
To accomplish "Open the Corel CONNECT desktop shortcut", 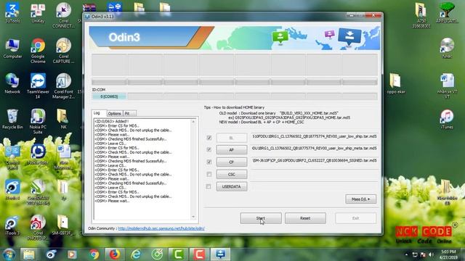I will click(x=63, y=15).
